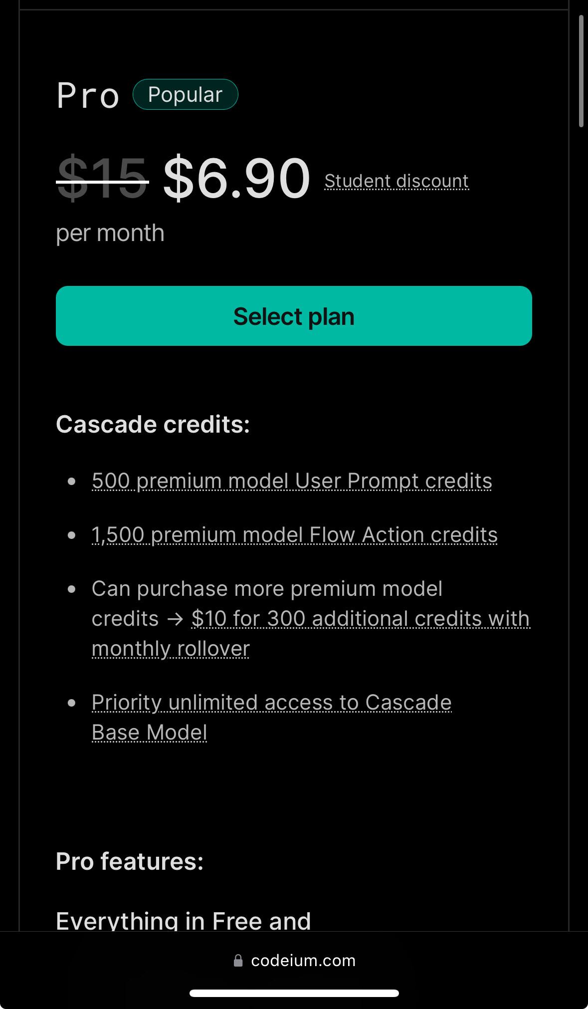This screenshot has height=1009, width=588.
Task: Click Priority unlimited access to Cascade link
Action: point(272,703)
